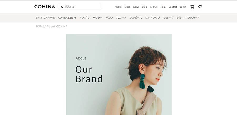The width and height of the screenshot is (237, 115).
Task: Focus the 検索する search field
Action: pyautogui.click(x=80, y=7)
